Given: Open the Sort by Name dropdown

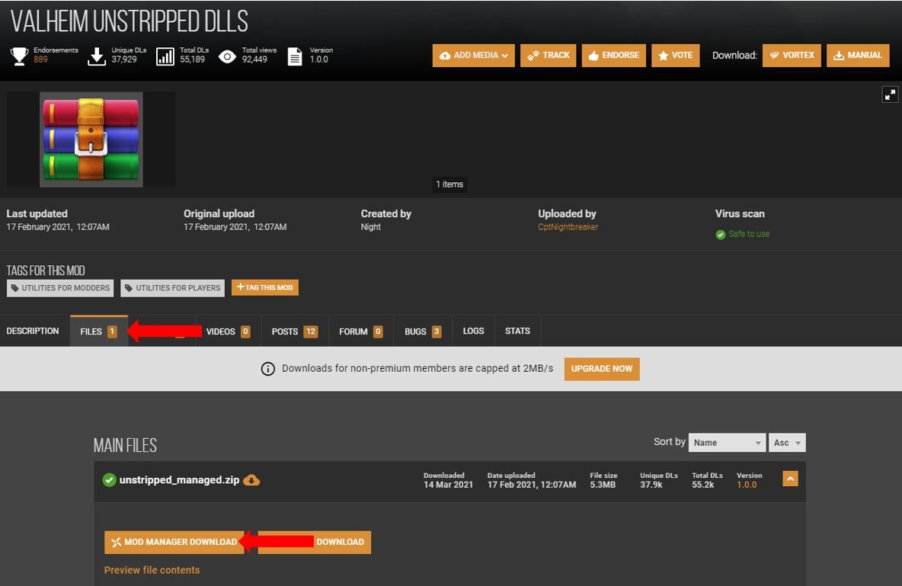Looking at the screenshot, I should click(727, 443).
